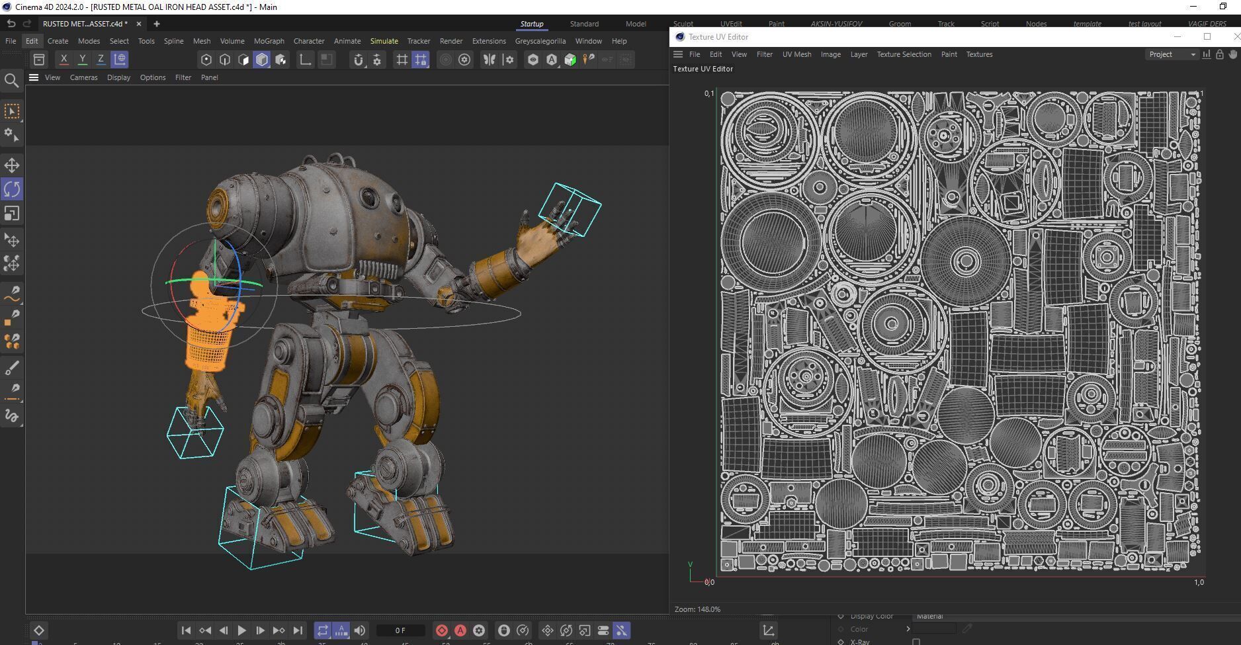Toggle the world coordinate system button
1241x645 pixels.
click(x=120, y=60)
